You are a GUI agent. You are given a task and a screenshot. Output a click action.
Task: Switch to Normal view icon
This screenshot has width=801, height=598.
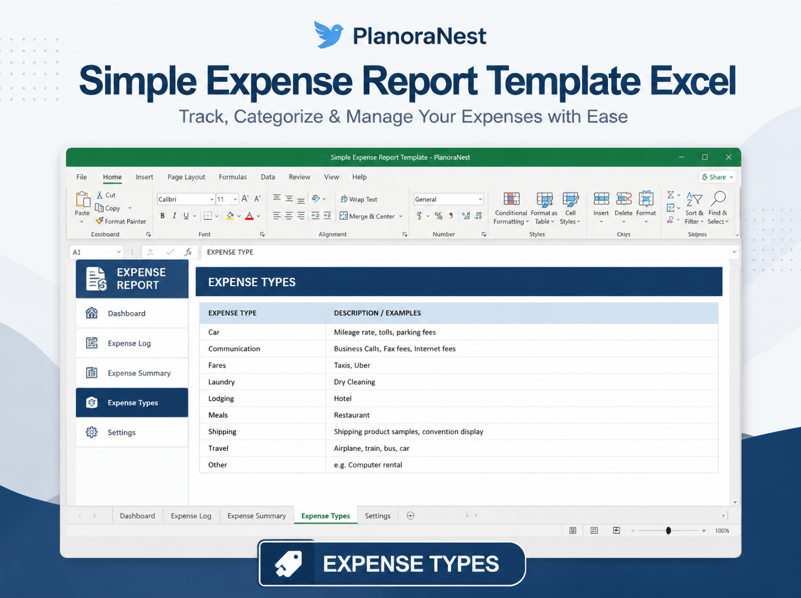click(573, 531)
